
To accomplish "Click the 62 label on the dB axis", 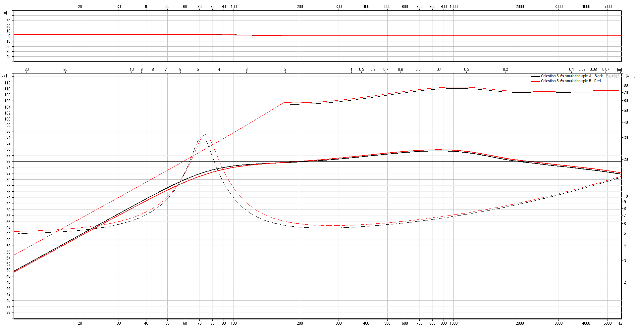I will point(8,234).
